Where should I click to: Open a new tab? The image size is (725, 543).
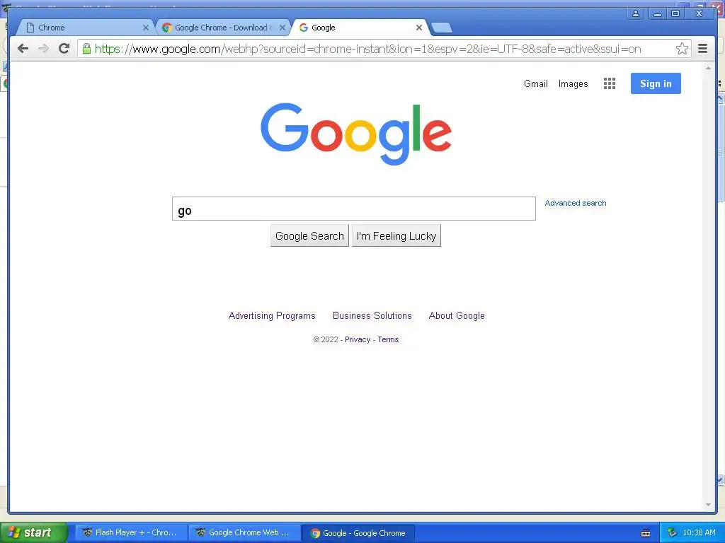442,28
